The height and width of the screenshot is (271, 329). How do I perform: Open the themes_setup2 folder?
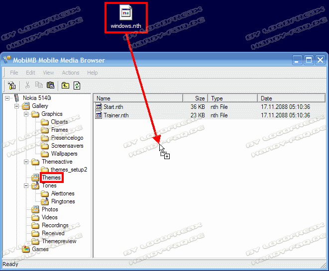coord(69,170)
